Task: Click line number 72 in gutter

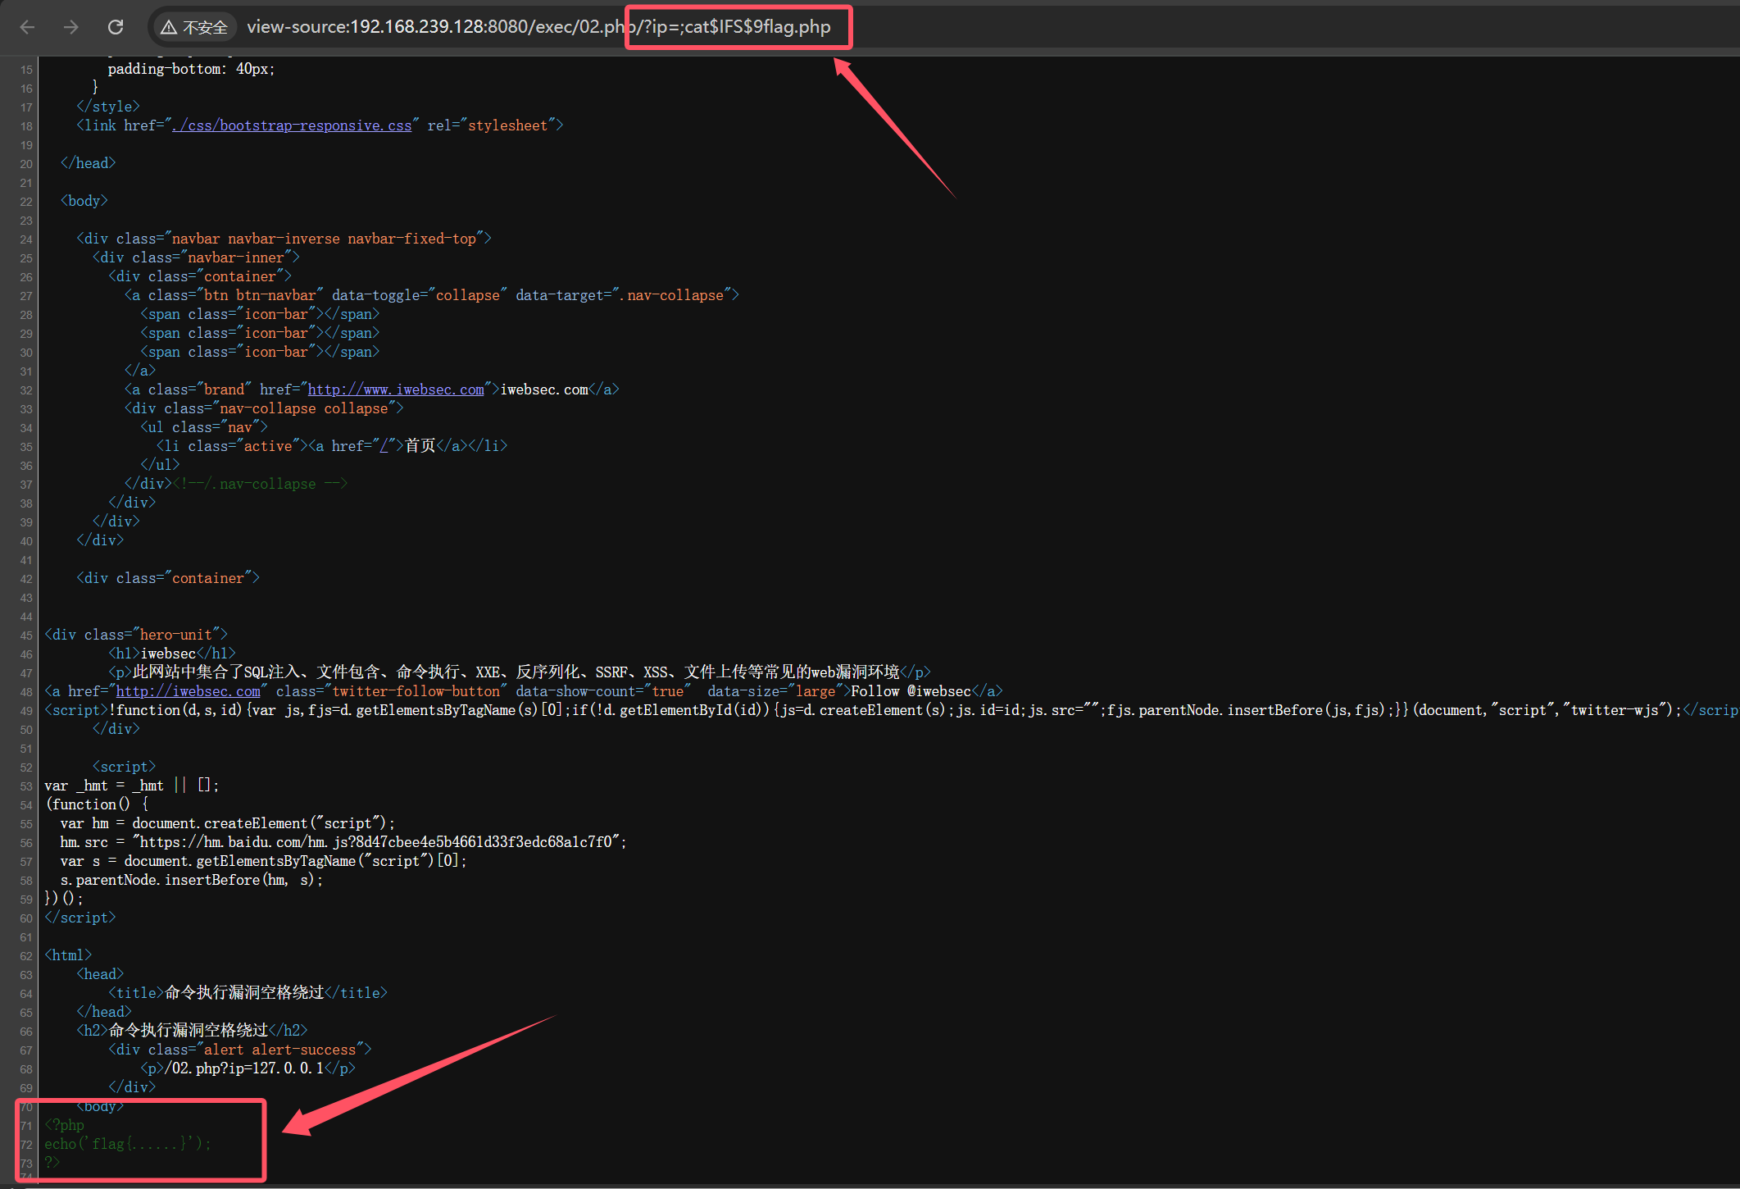Action: click(x=26, y=1145)
